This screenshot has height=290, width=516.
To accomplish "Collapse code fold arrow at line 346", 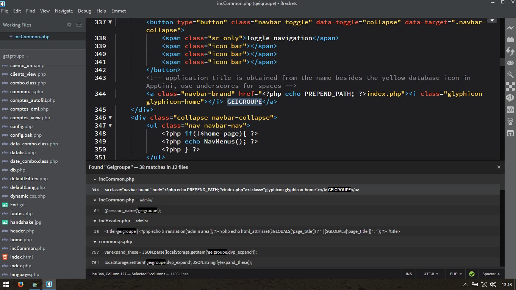I will point(110,117).
